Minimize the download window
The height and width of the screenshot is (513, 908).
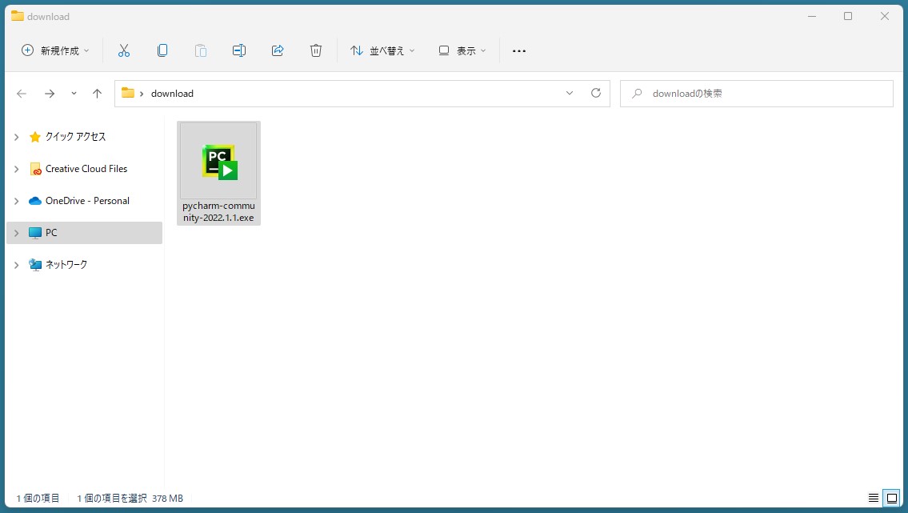pyautogui.click(x=812, y=16)
